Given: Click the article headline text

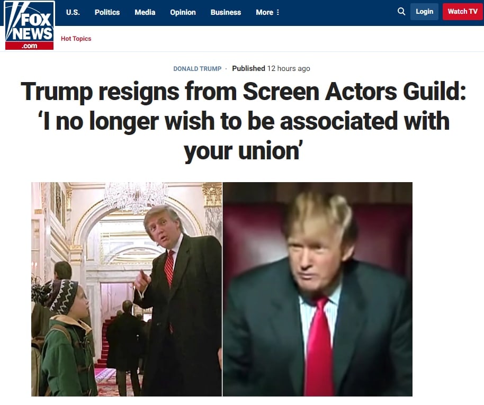Looking at the screenshot, I should (243, 121).
